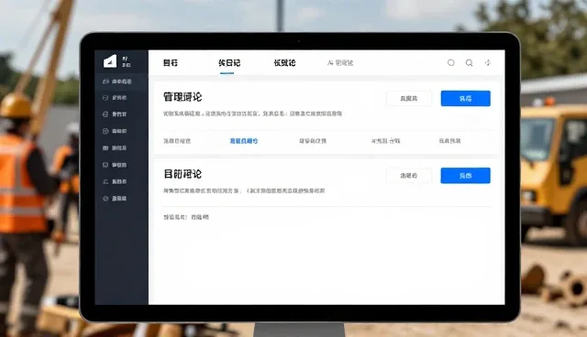Select the underlined active top tab

(x=229, y=63)
